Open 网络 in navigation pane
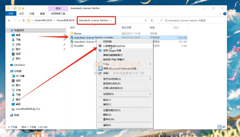 [17, 115]
